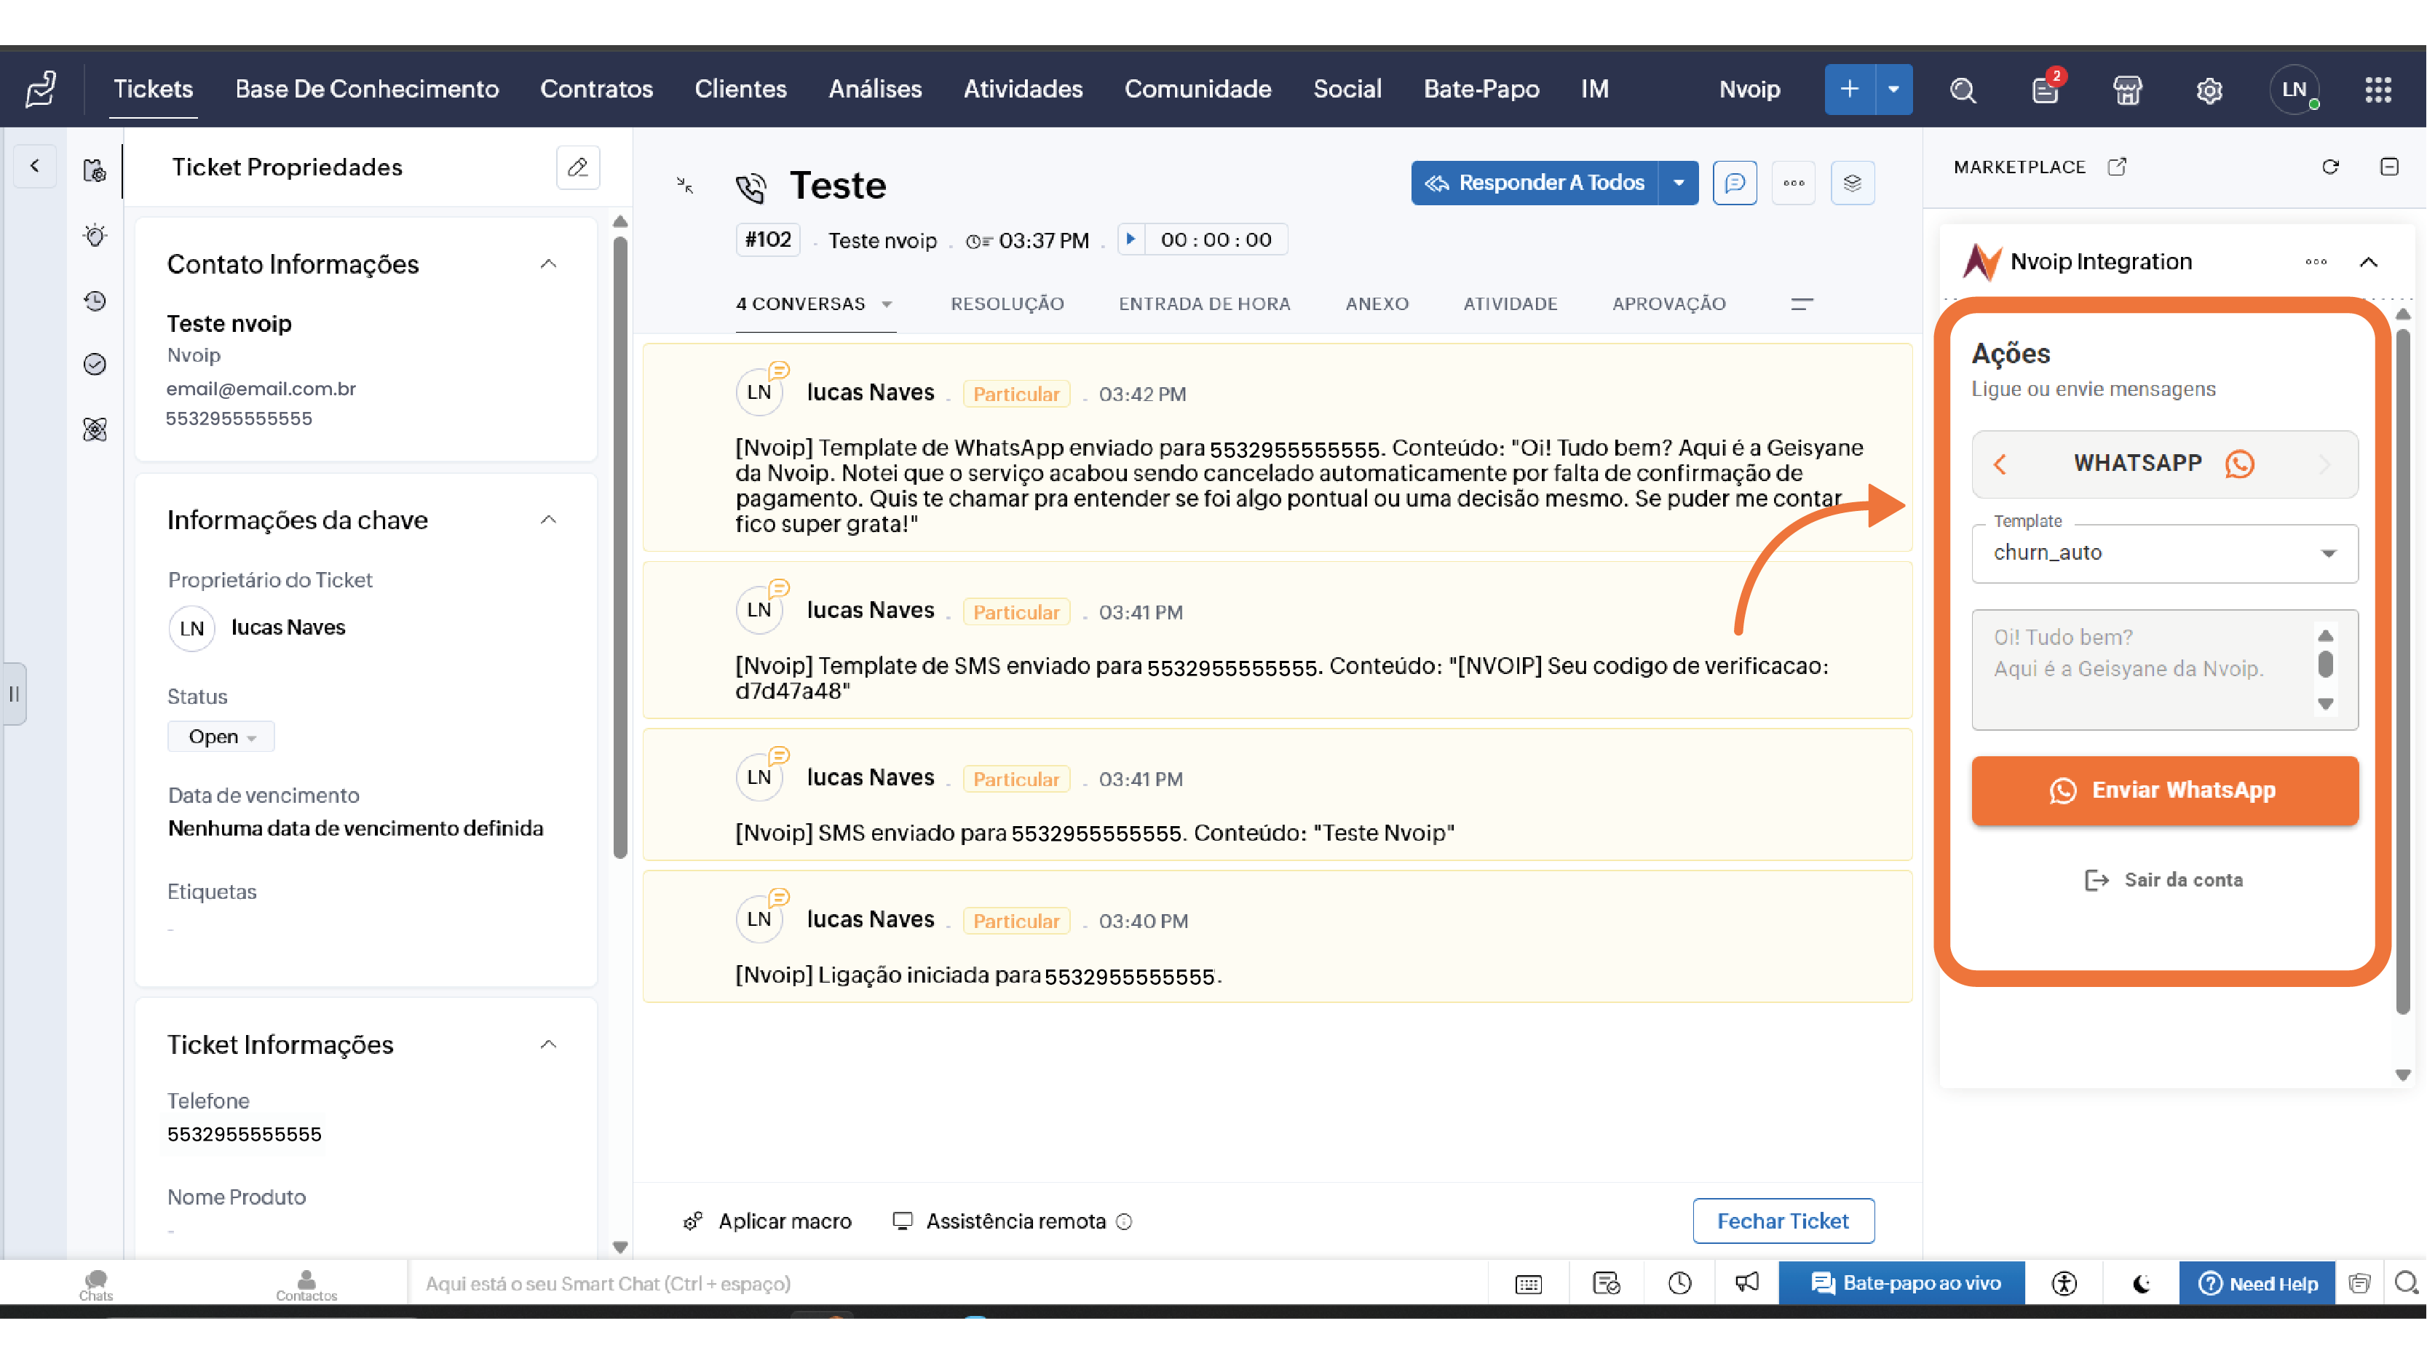Click the Enviar WhatsApp button
The image size is (2427, 1364).
click(2164, 790)
